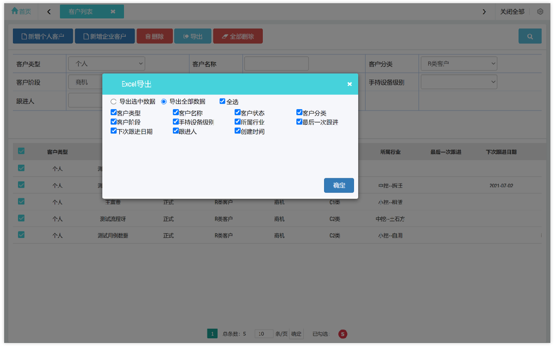The width and height of the screenshot is (555, 348).
Task: Click the 新增企业客户 button
Action: (x=105, y=35)
